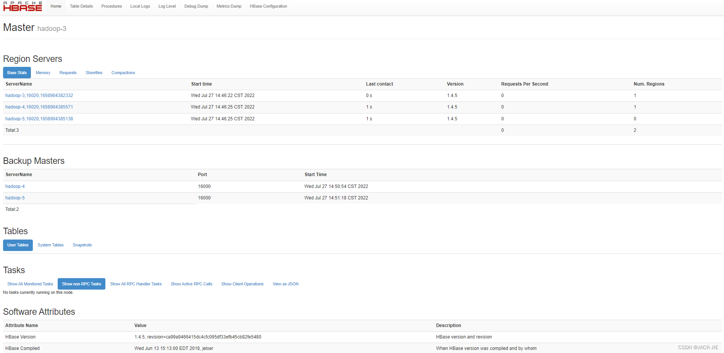Click the 'HBase Compiled' attribute cell
Image resolution: width=724 pixels, height=353 pixels.
23,348
